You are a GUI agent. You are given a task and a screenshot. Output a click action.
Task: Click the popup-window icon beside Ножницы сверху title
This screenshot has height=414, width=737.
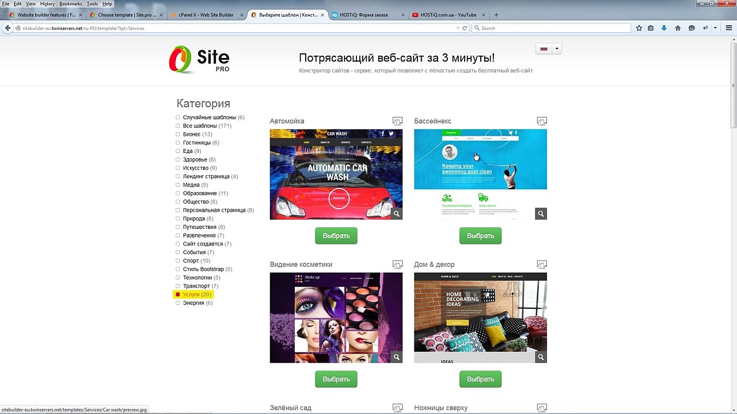[x=542, y=408]
